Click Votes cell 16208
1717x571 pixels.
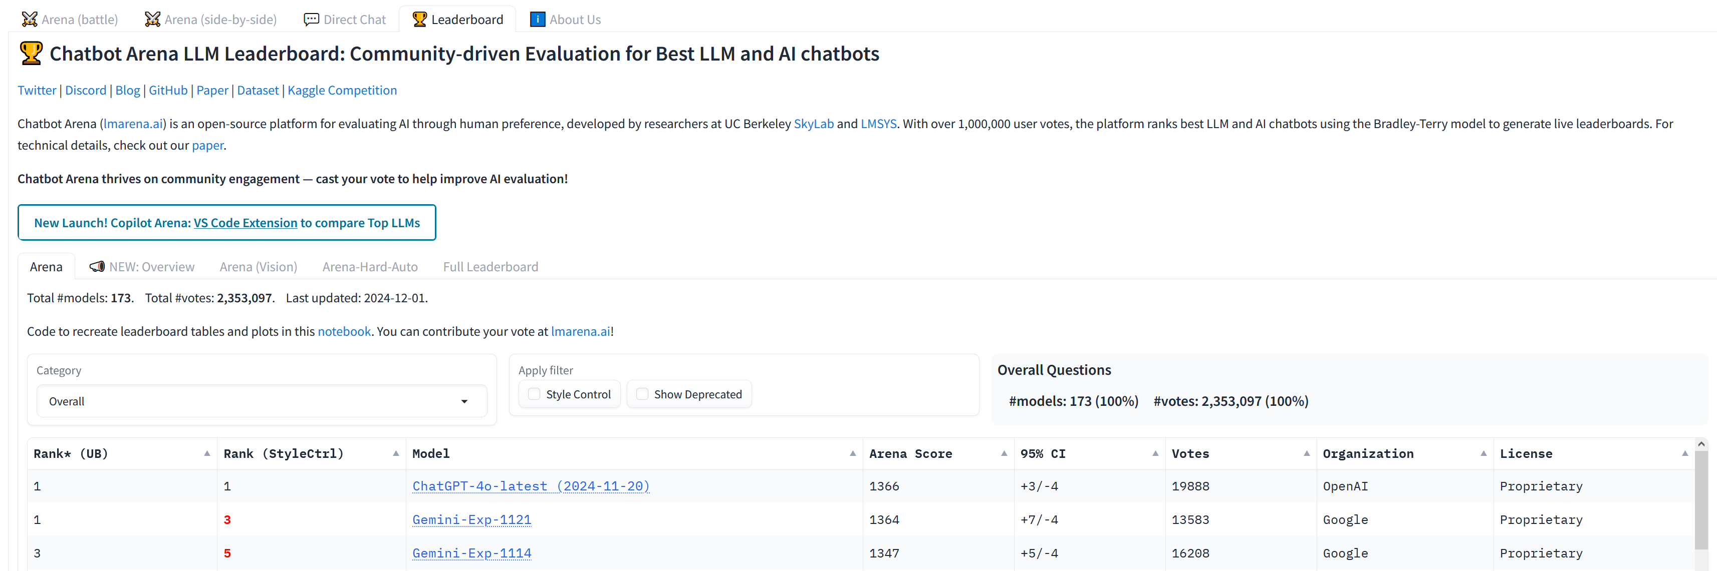pos(1241,552)
